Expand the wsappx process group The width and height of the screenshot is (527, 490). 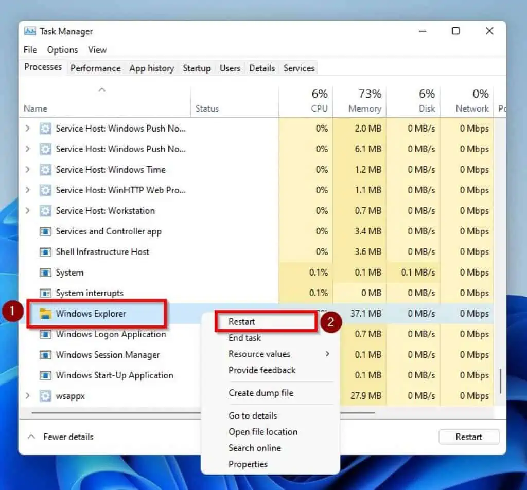[x=28, y=396]
